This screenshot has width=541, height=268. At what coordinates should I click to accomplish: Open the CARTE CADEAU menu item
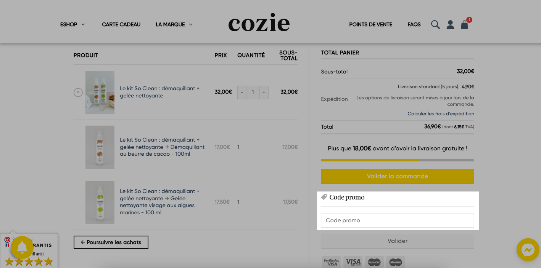(121, 24)
